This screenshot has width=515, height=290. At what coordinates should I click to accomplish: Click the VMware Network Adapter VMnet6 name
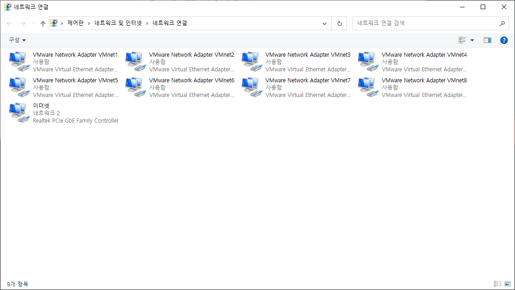coord(191,81)
